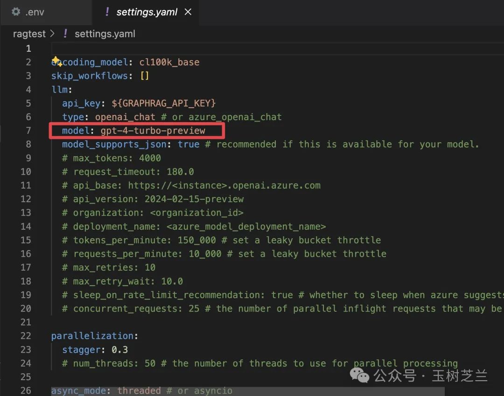Click the WeChat public account watermark icon
Viewport: 504px width, 396px height.
click(358, 375)
